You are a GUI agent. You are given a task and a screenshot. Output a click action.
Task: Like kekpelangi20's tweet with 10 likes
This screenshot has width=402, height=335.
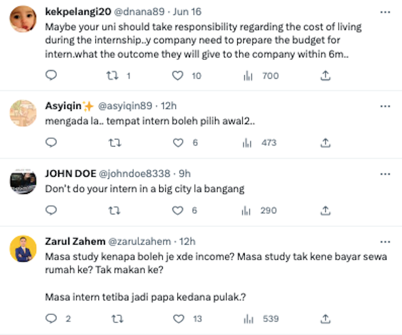click(x=177, y=76)
